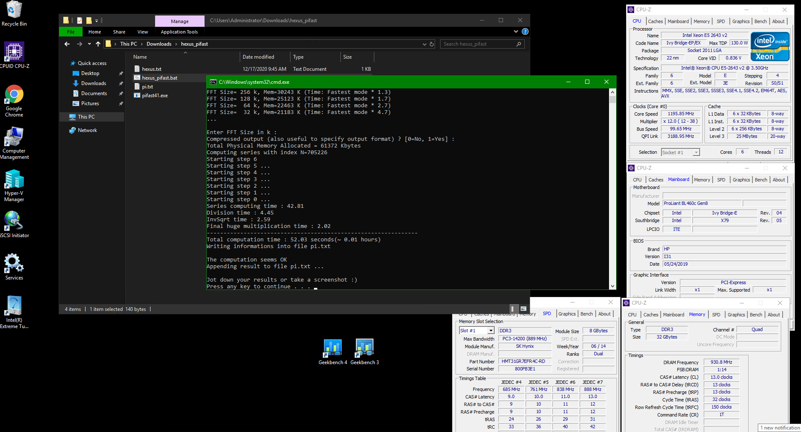Go up one folder level in Explorer
The height and width of the screenshot is (432, 801).
coord(98,44)
